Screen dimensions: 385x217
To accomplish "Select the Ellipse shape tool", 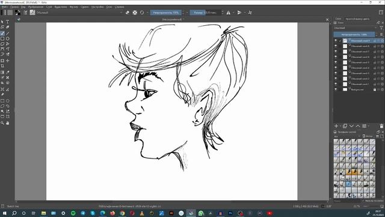I will (8, 39).
